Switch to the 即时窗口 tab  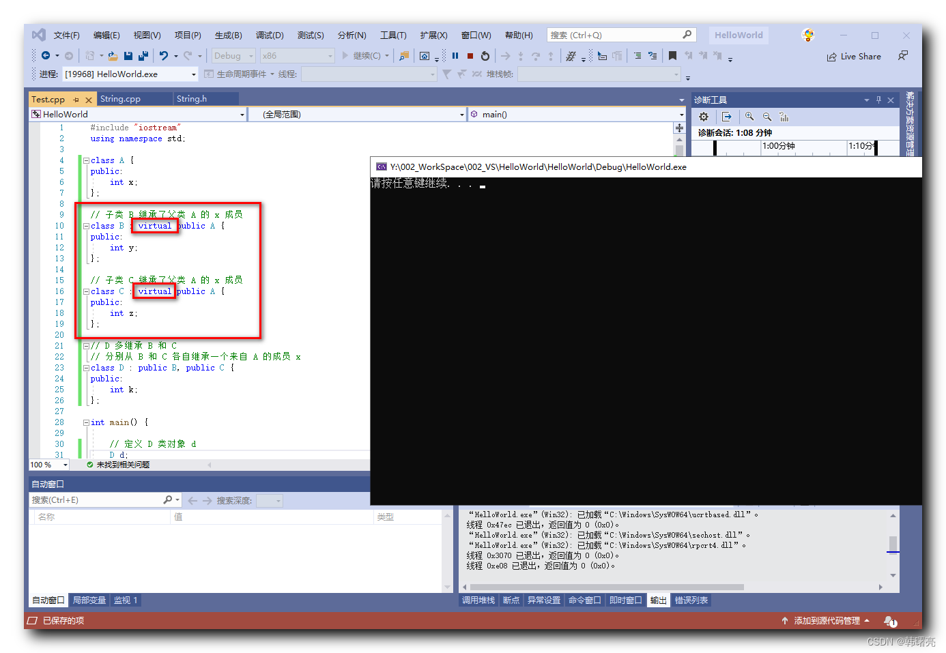click(x=626, y=600)
